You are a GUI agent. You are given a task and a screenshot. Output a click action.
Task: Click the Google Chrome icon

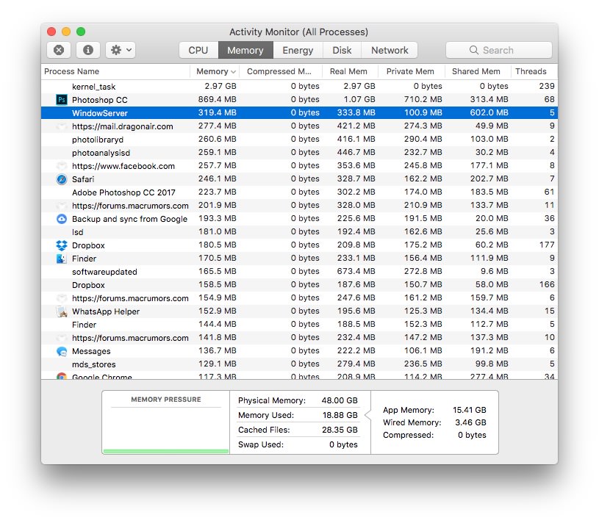[x=62, y=376]
